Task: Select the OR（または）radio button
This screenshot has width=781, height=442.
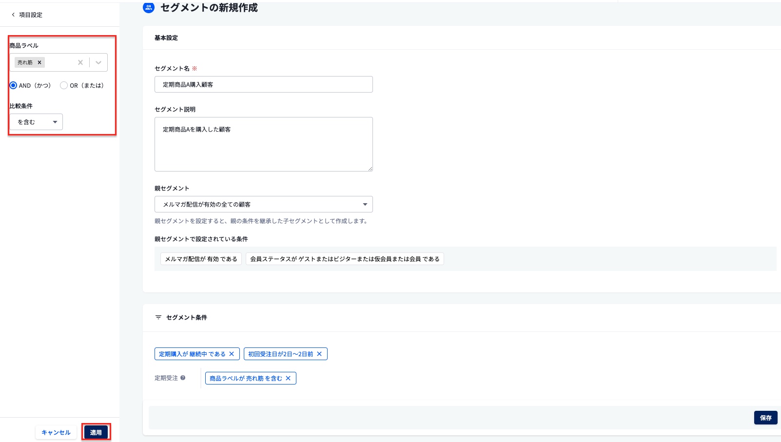Action: pos(63,85)
